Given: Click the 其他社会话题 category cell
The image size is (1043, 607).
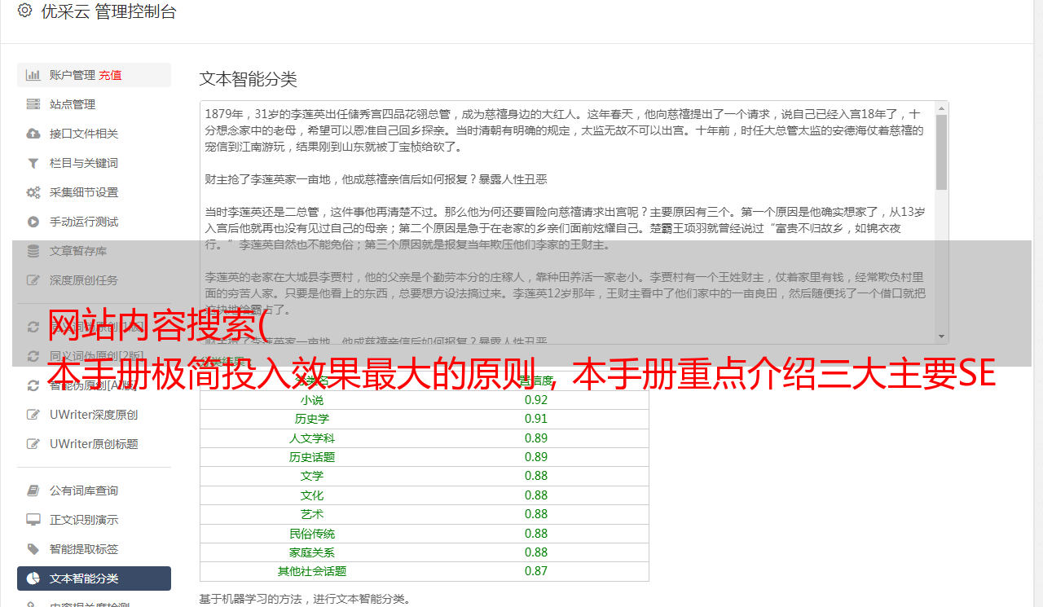Looking at the screenshot, I should (x=312, y=571).
